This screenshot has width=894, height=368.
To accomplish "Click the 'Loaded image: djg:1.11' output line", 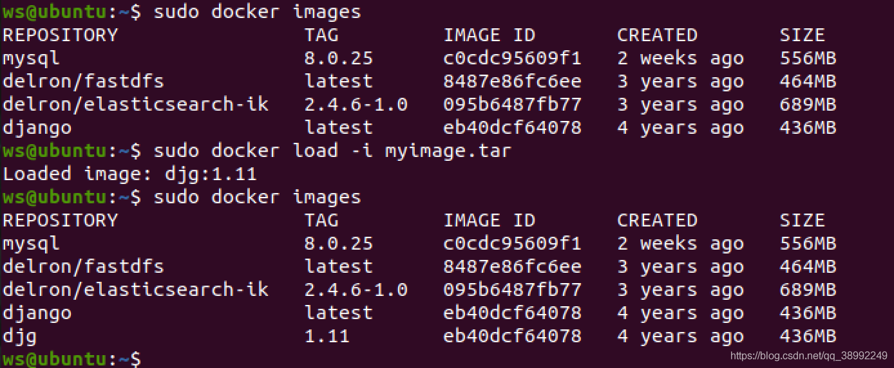I will 129,174.
